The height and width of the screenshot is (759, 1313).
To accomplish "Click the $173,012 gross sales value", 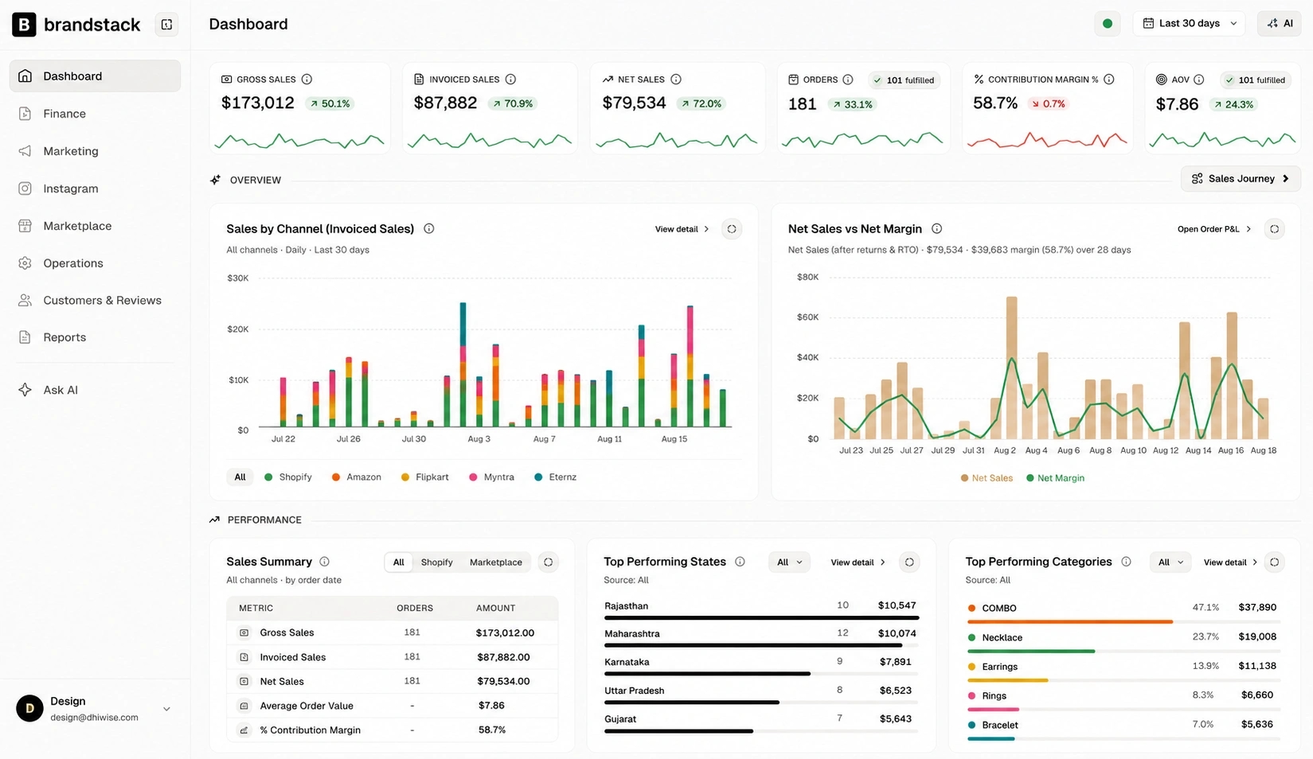I will (x=258, y=103).
